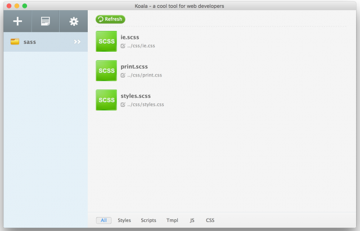This screenshot has width=360, height=231.
Task: Select the styles.scss file name
Action: coord(136,96)
